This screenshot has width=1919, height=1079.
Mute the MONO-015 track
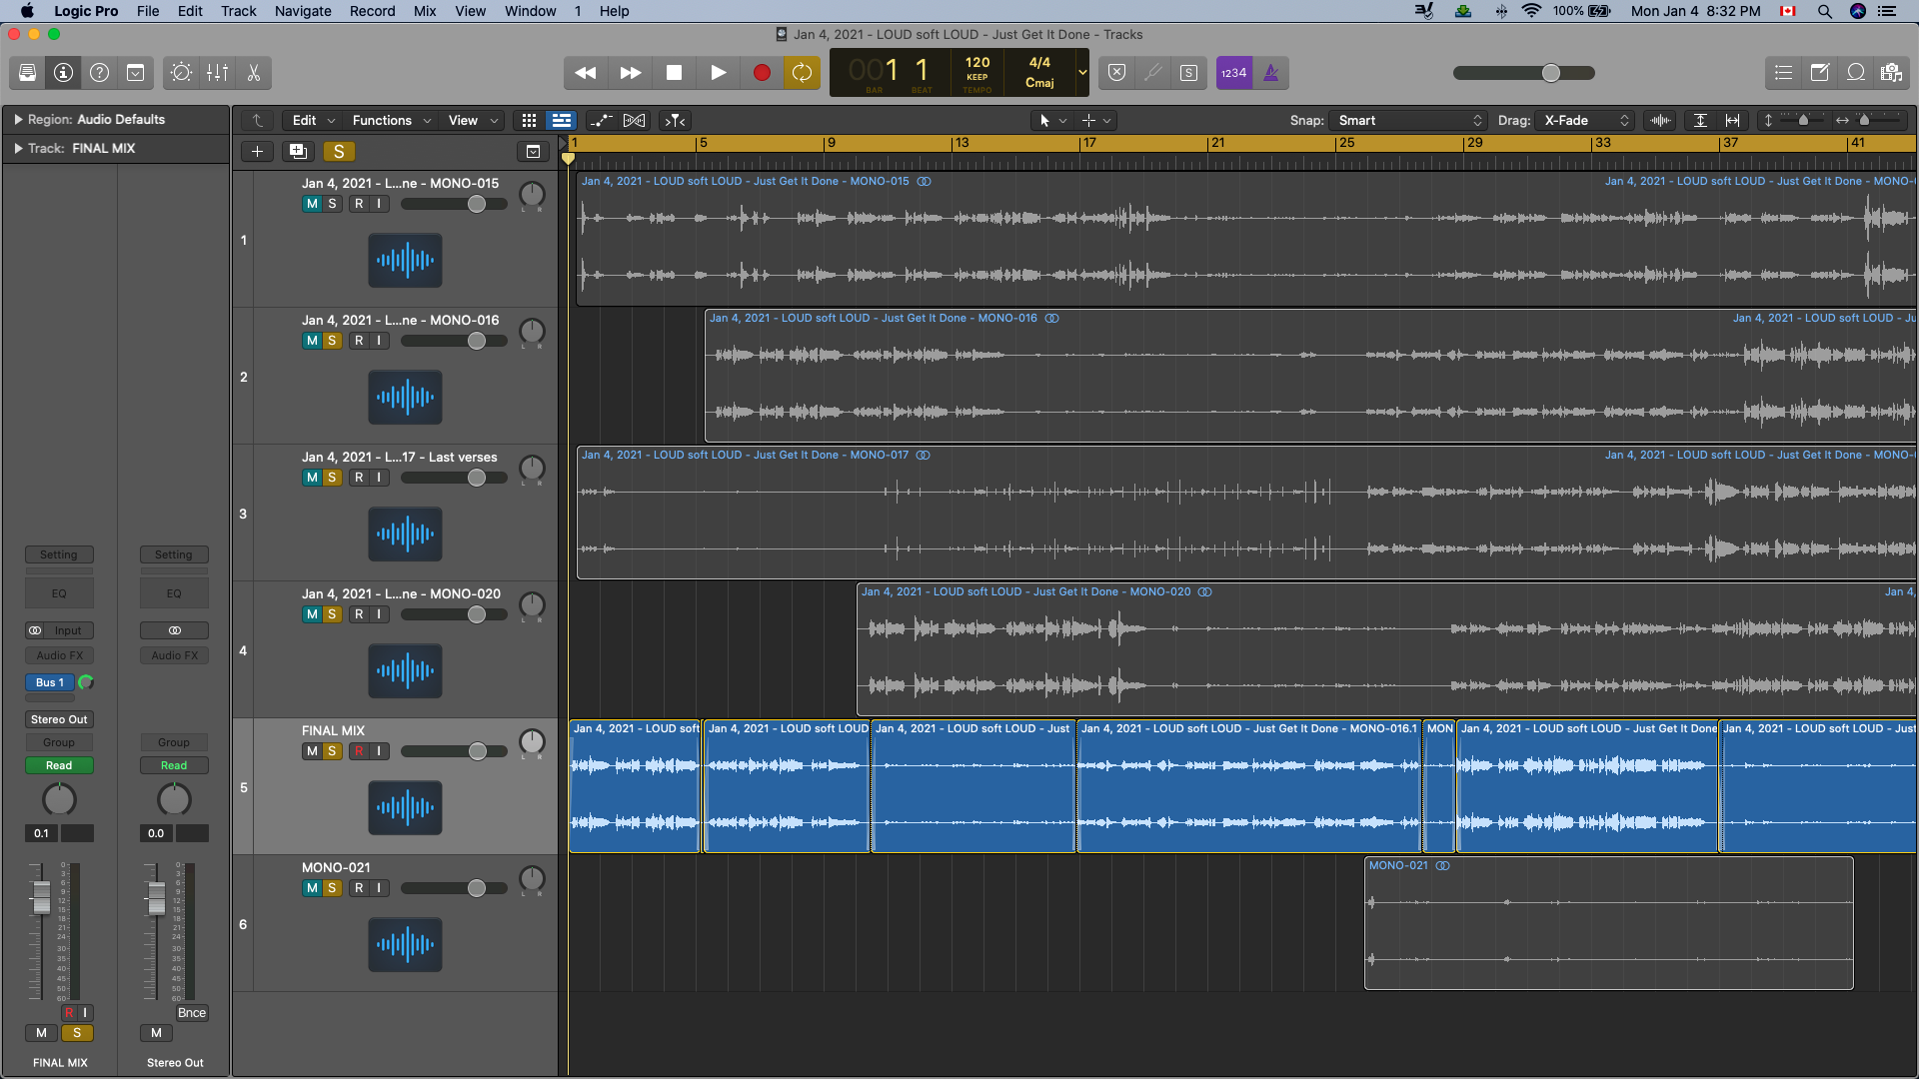(312, 204)
